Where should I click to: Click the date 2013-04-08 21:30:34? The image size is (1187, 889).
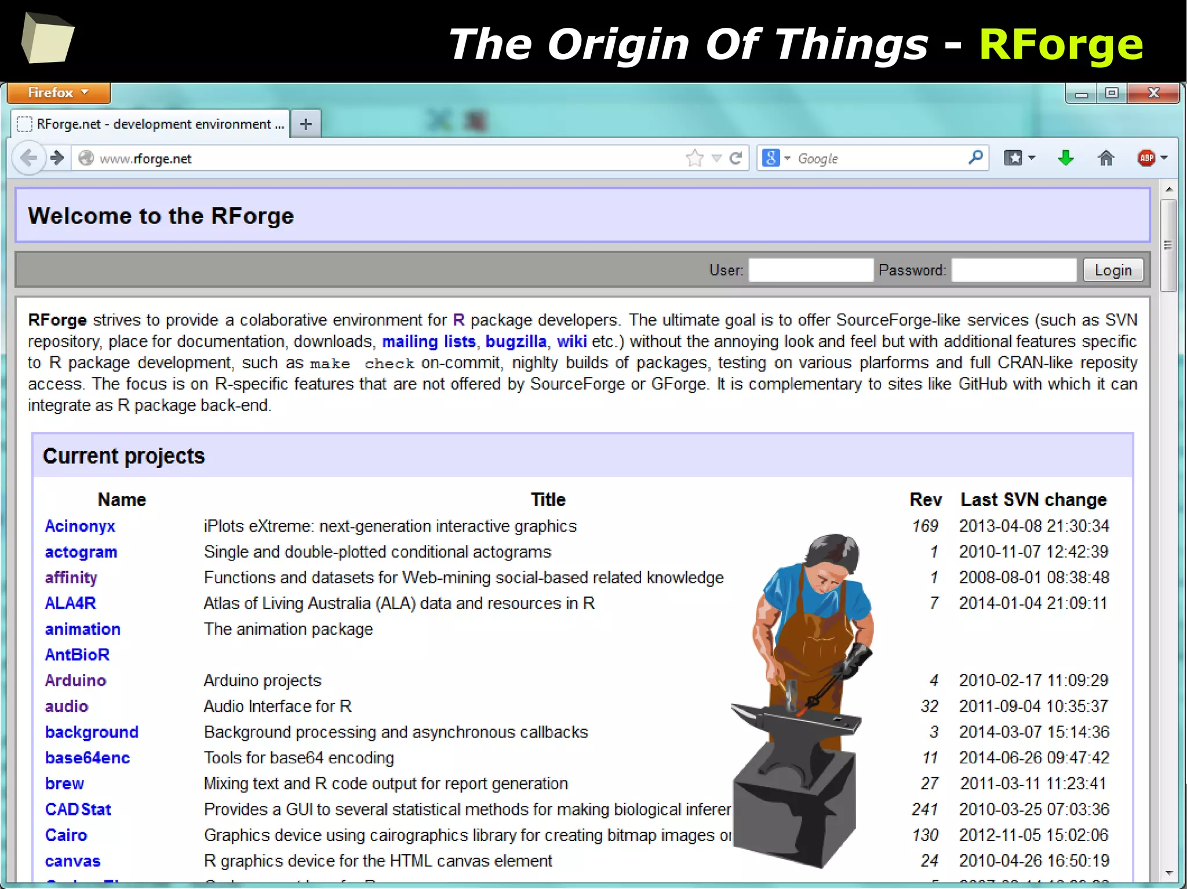coord(1034,526)
